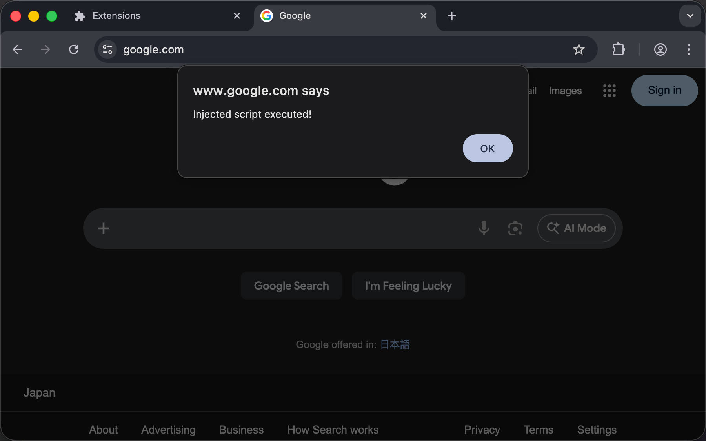This screenshot has height=441, width=706.
Task: Expand the tab search dropdown arrow
Action: tap(690, 16)
